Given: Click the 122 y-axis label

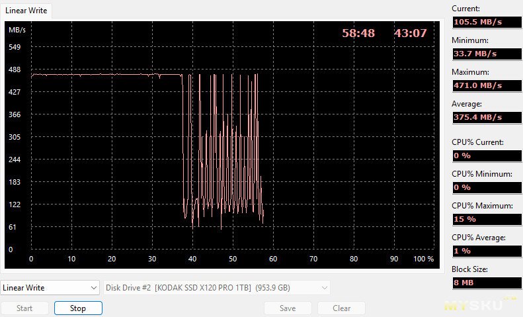Looking at the screenshot, I should 15,204.
